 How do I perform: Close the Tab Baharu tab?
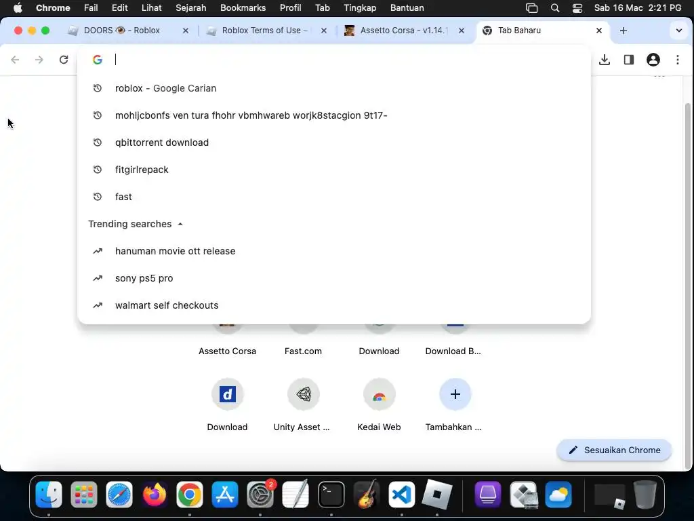pos(599,31)
